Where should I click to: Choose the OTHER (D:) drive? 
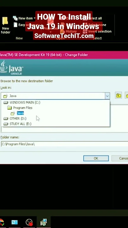(x=15, y=118)
